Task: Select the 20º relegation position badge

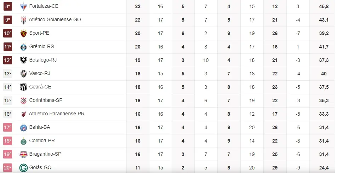Action: (x=8, y=168)
